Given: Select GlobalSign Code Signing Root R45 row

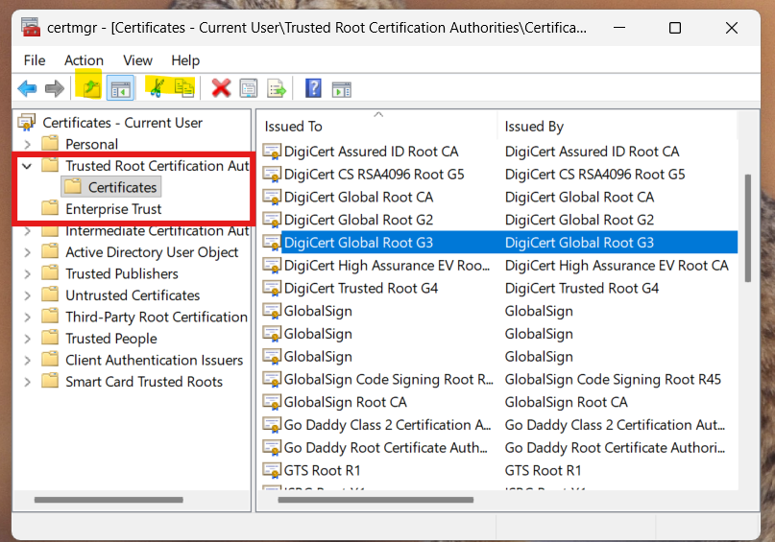Looking at the screenshot, I should pyautogui.click(x=499, y=379).
